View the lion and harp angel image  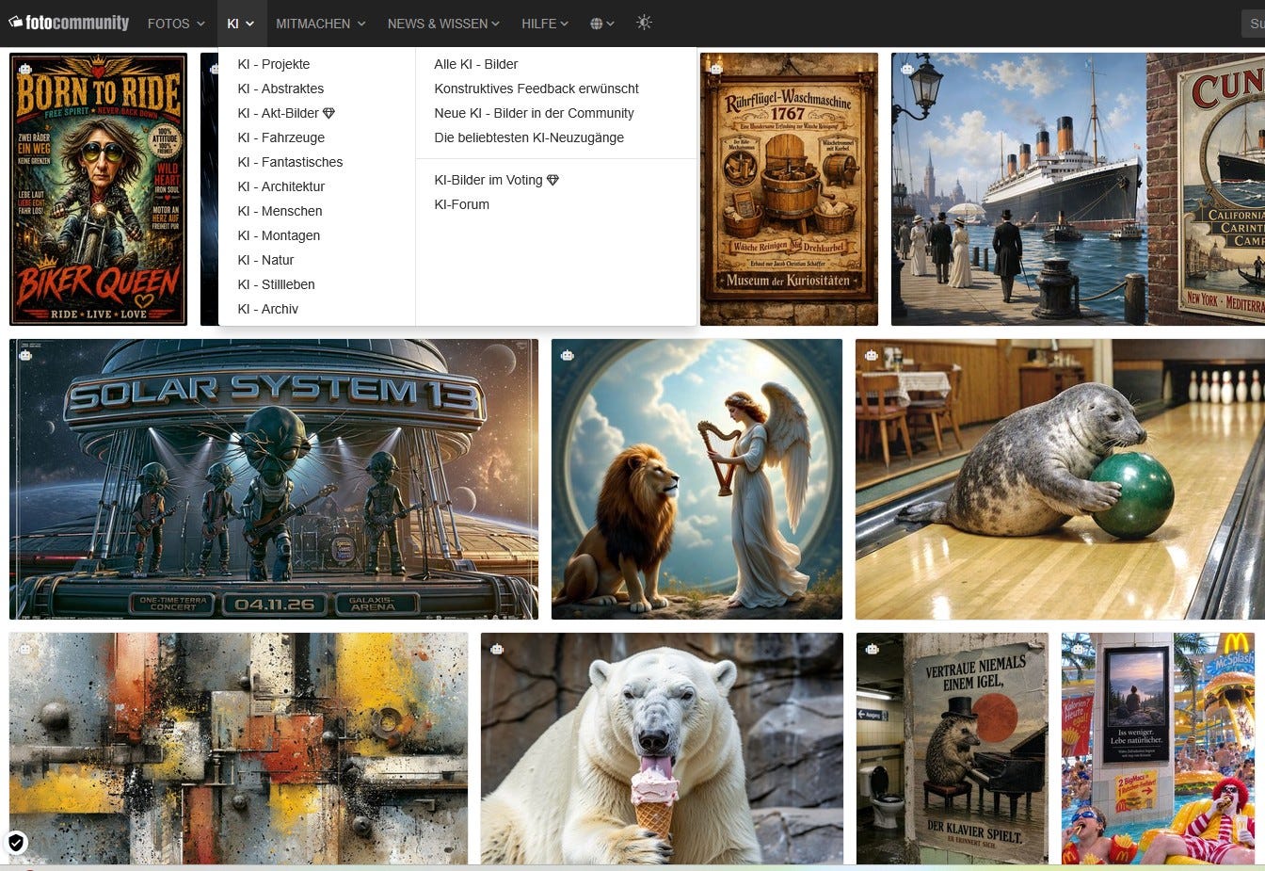coord(697,479)
